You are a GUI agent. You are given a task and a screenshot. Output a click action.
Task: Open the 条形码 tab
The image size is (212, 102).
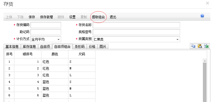[80, 47]
